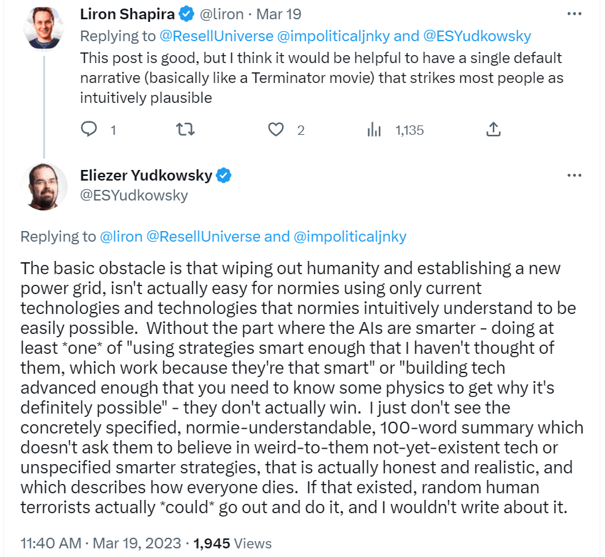The width and height of the screenshot is (605, 557).
Task: Open @impoliticaljnky in Eliezer's reply line
Action: coord(350,236)
